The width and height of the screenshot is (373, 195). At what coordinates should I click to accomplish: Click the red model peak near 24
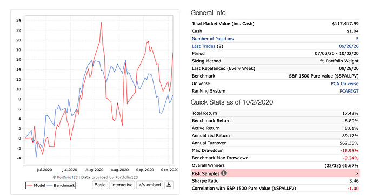coord(101,22)
